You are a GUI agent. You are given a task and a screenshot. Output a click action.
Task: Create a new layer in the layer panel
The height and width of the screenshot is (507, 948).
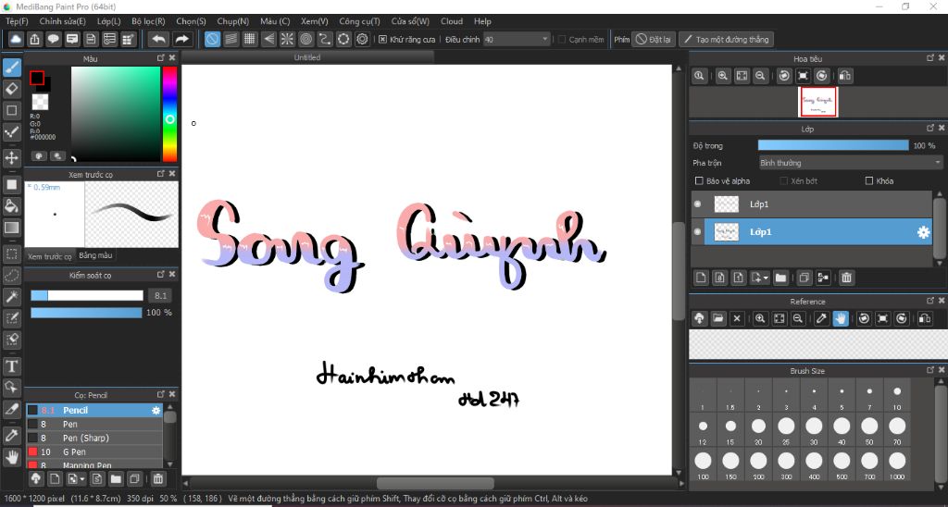701,278
